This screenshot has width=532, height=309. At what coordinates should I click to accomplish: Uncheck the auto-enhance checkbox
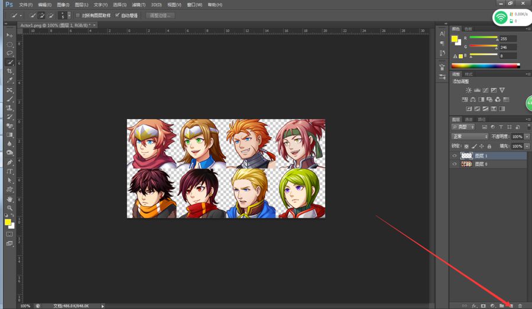118,15
